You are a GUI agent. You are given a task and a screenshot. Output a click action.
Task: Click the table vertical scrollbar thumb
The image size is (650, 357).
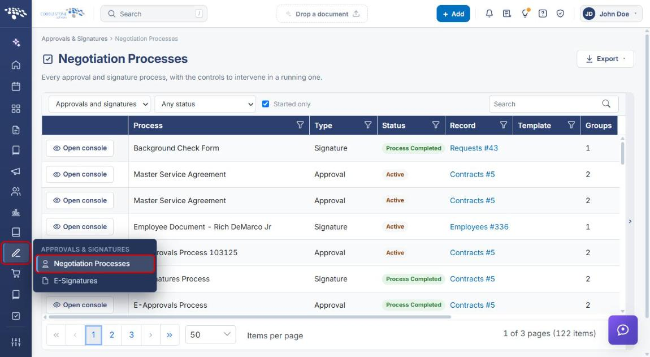click(x=622, y=153)
